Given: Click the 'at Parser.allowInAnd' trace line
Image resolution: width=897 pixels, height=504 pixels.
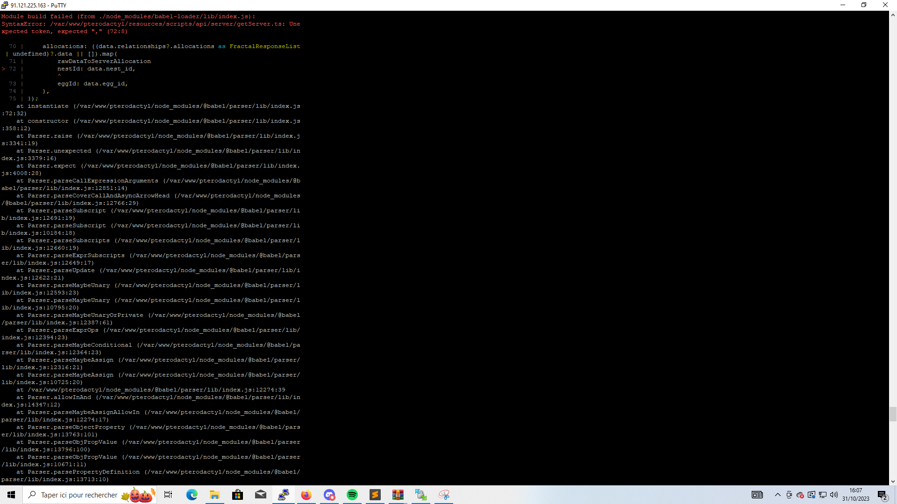Looking at the screenshot, I should pyautogui.click(x=150, y=401).
